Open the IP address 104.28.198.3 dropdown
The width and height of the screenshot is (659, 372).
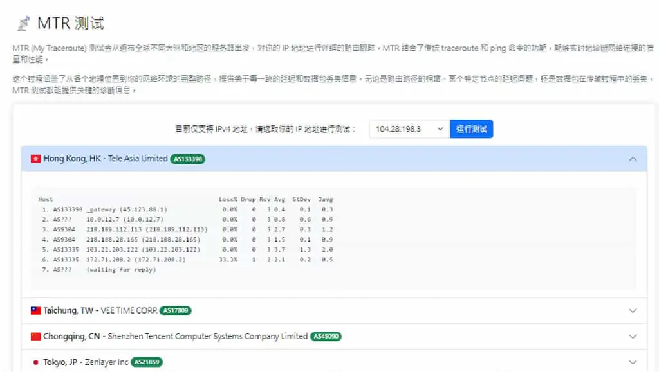pyautogui.click(x=409, y=128)
